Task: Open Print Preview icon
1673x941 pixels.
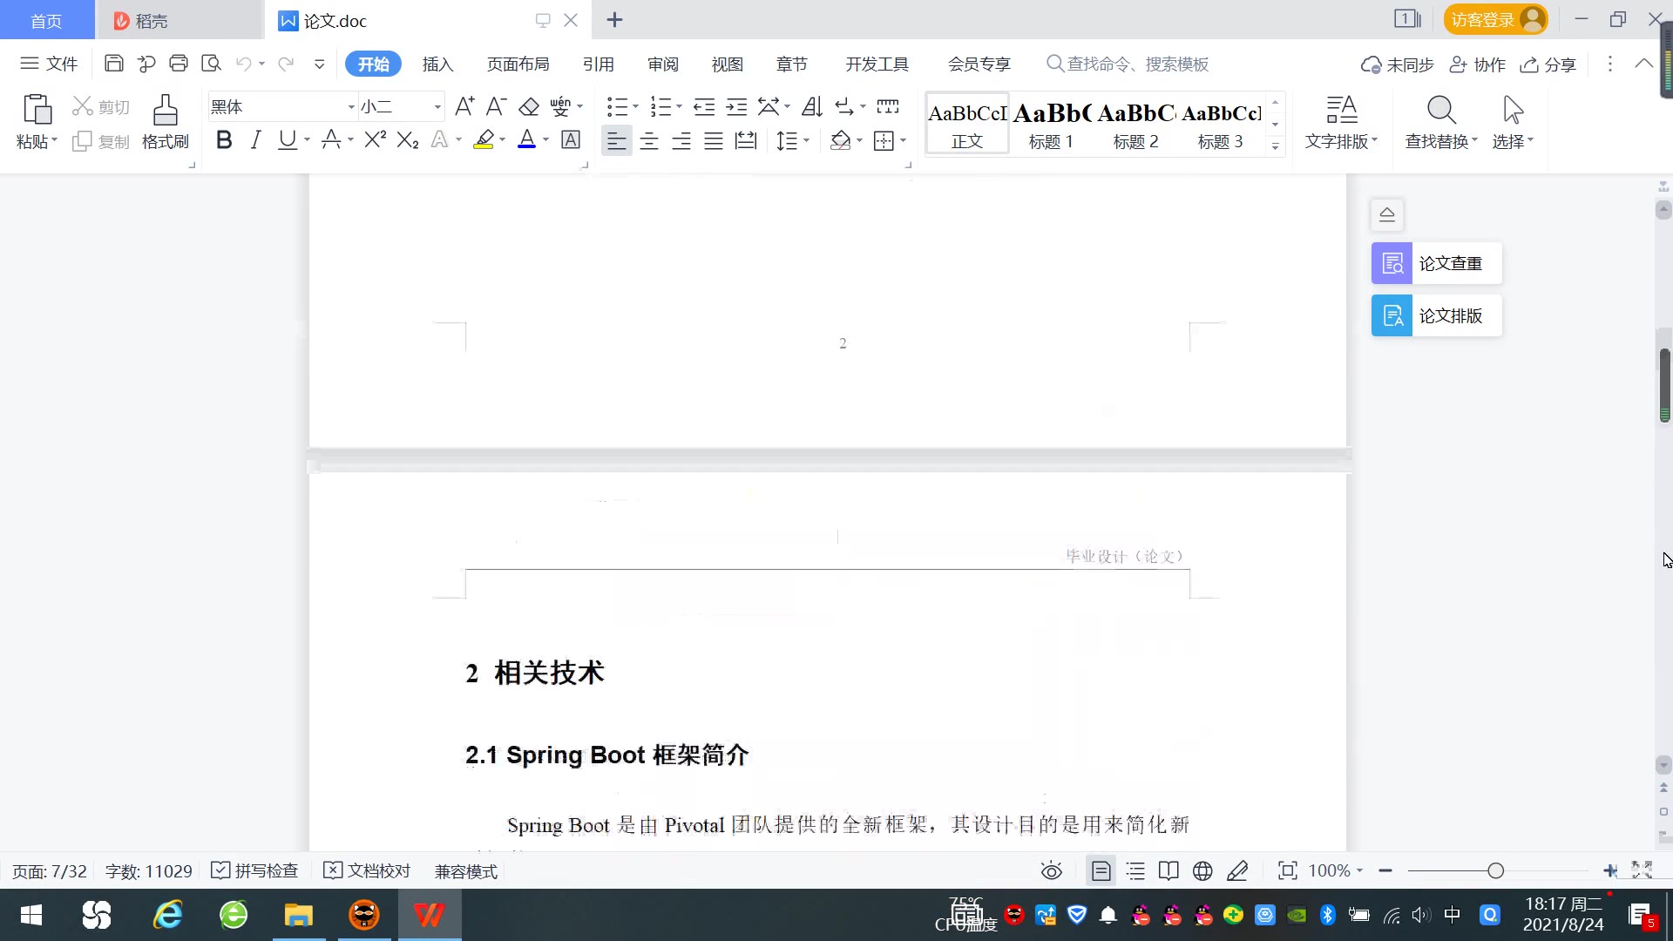Action: click(x=211, y=64)
